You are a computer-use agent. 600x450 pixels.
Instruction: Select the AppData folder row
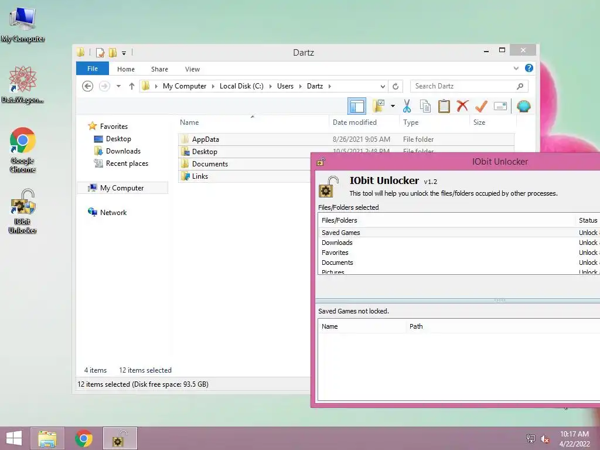tap(346, 139)
